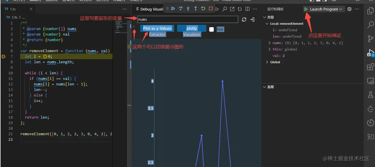Click the 运行和调试 panel title
This screenshot has height=167, width=375.
tap(275, 9)
